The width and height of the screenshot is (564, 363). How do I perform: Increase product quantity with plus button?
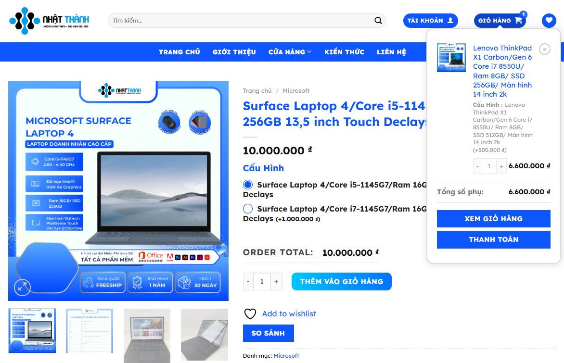pos(276,282)
